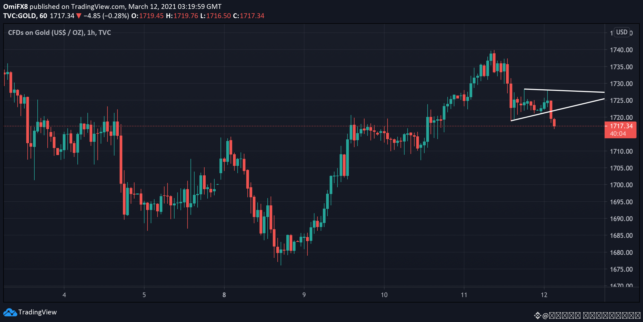Image resolution: width=643 pixels, height=322 pixels.
Task: Click the TVC:GOLD, 60 symbol text
Action: pos(25,16)
